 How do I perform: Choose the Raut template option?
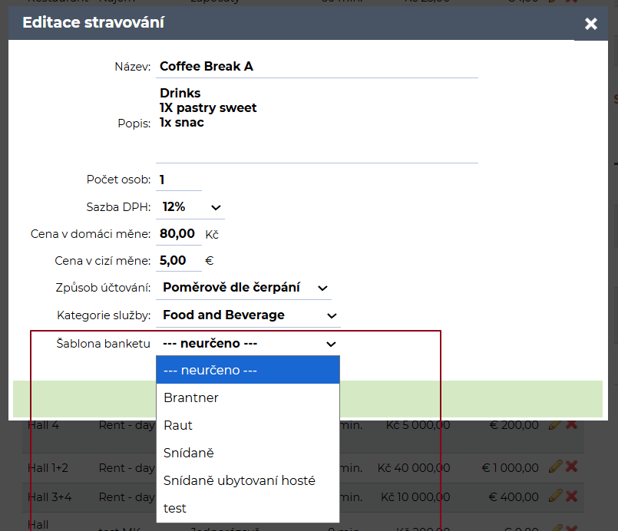248,425
